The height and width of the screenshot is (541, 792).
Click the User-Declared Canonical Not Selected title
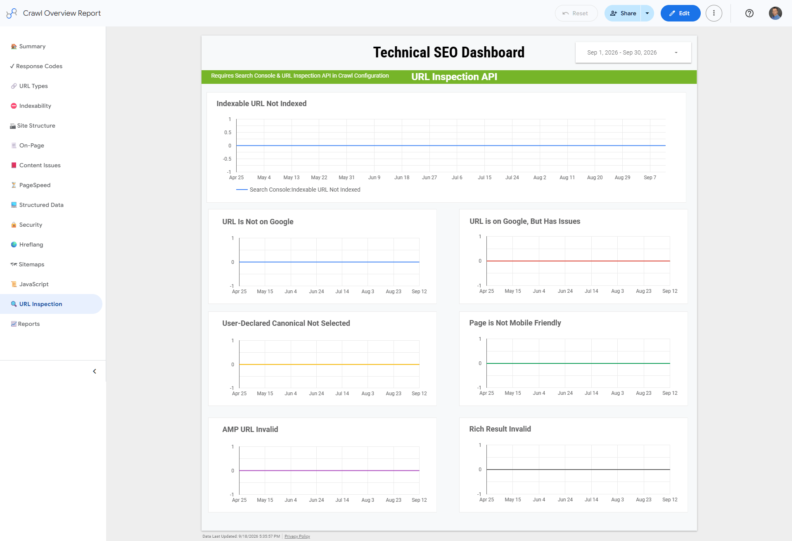point(286,323)
